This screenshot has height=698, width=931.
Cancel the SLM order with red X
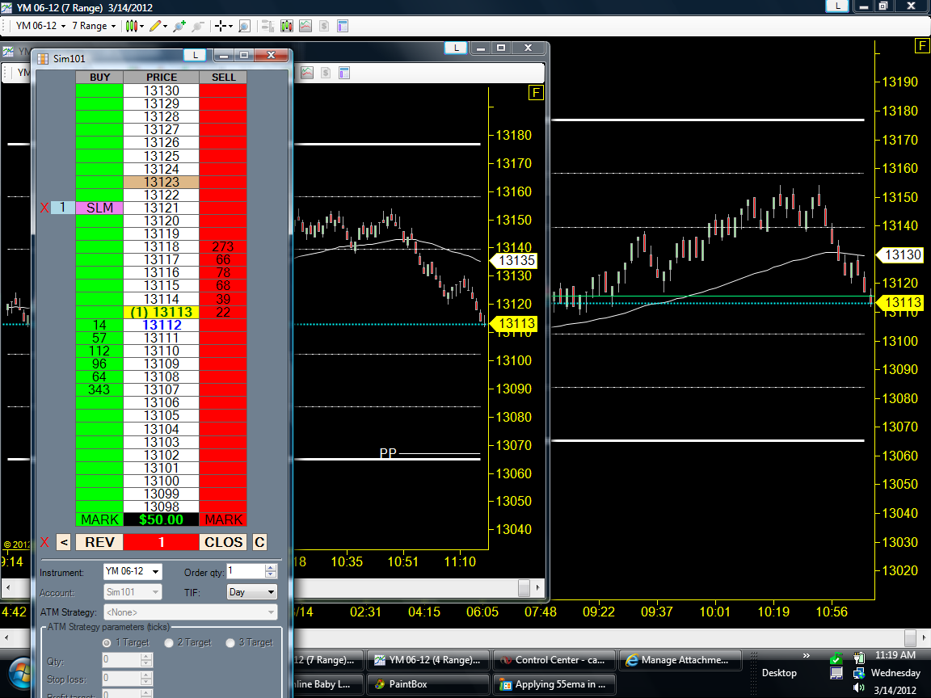44,208
